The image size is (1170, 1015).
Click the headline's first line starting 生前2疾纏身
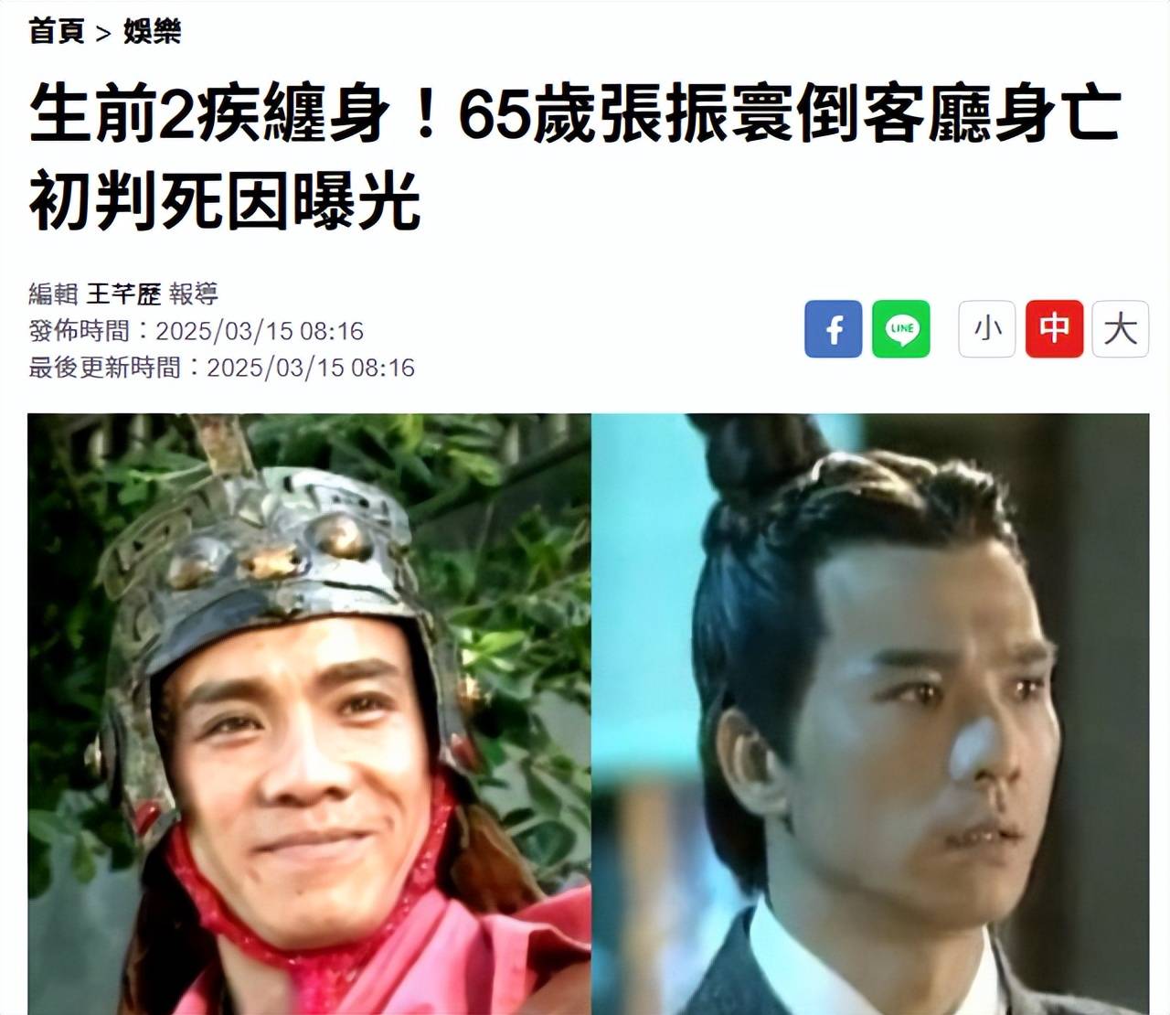pos(575,114)
